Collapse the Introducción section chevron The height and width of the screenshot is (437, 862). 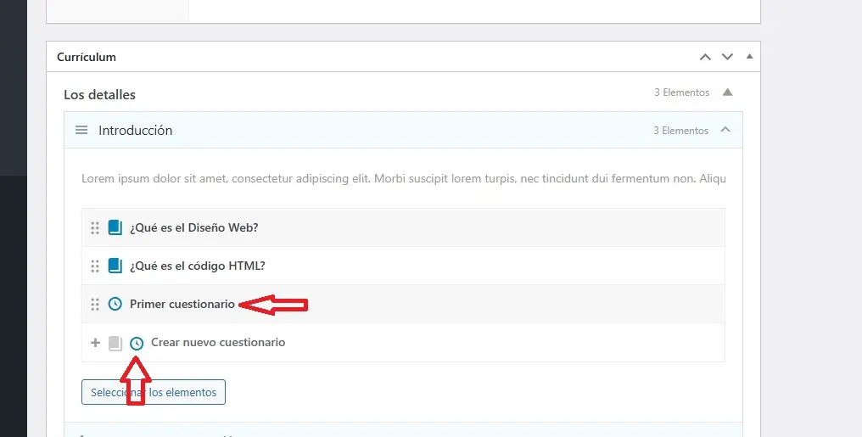point(725,130)
